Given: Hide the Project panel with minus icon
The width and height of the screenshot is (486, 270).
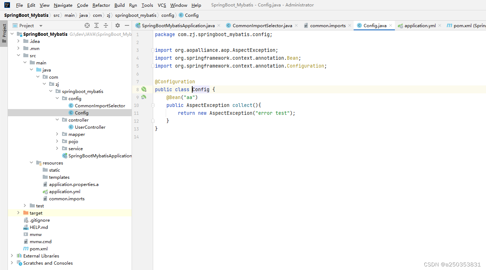Looking at the screenshot, I should (127, 25).
